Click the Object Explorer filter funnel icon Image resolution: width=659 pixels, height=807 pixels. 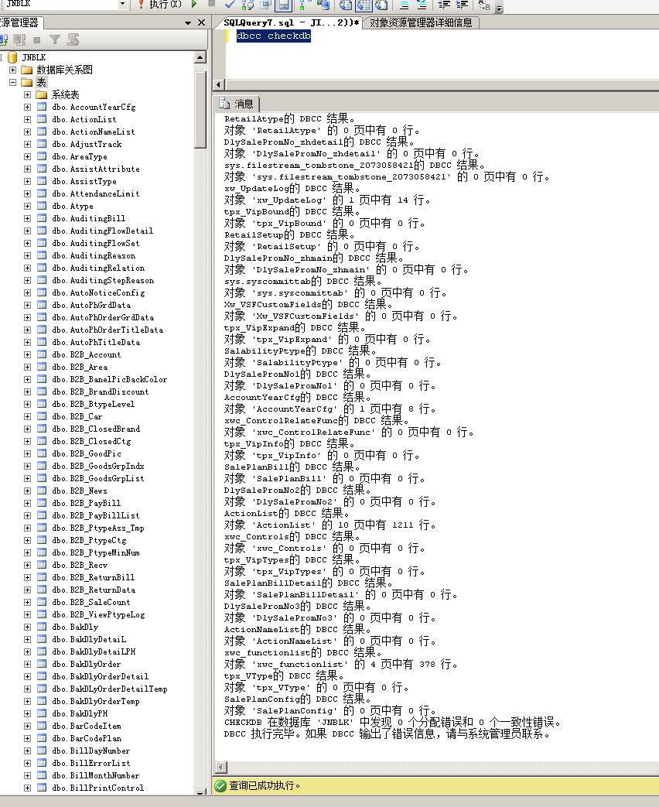(x=55, y=39)
